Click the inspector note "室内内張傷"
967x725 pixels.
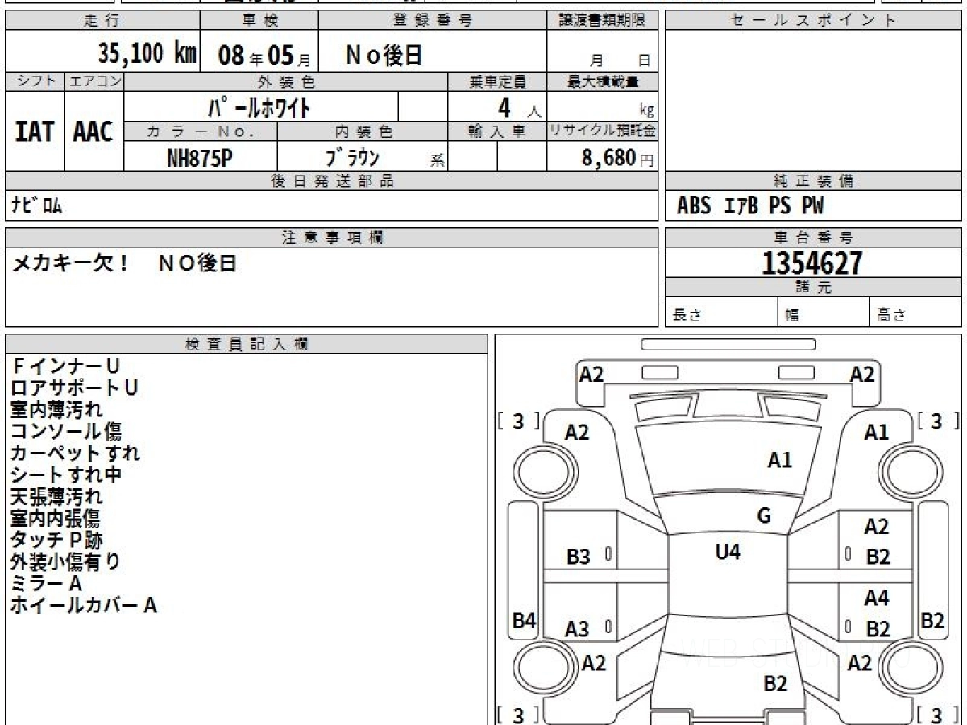[56, 519]
